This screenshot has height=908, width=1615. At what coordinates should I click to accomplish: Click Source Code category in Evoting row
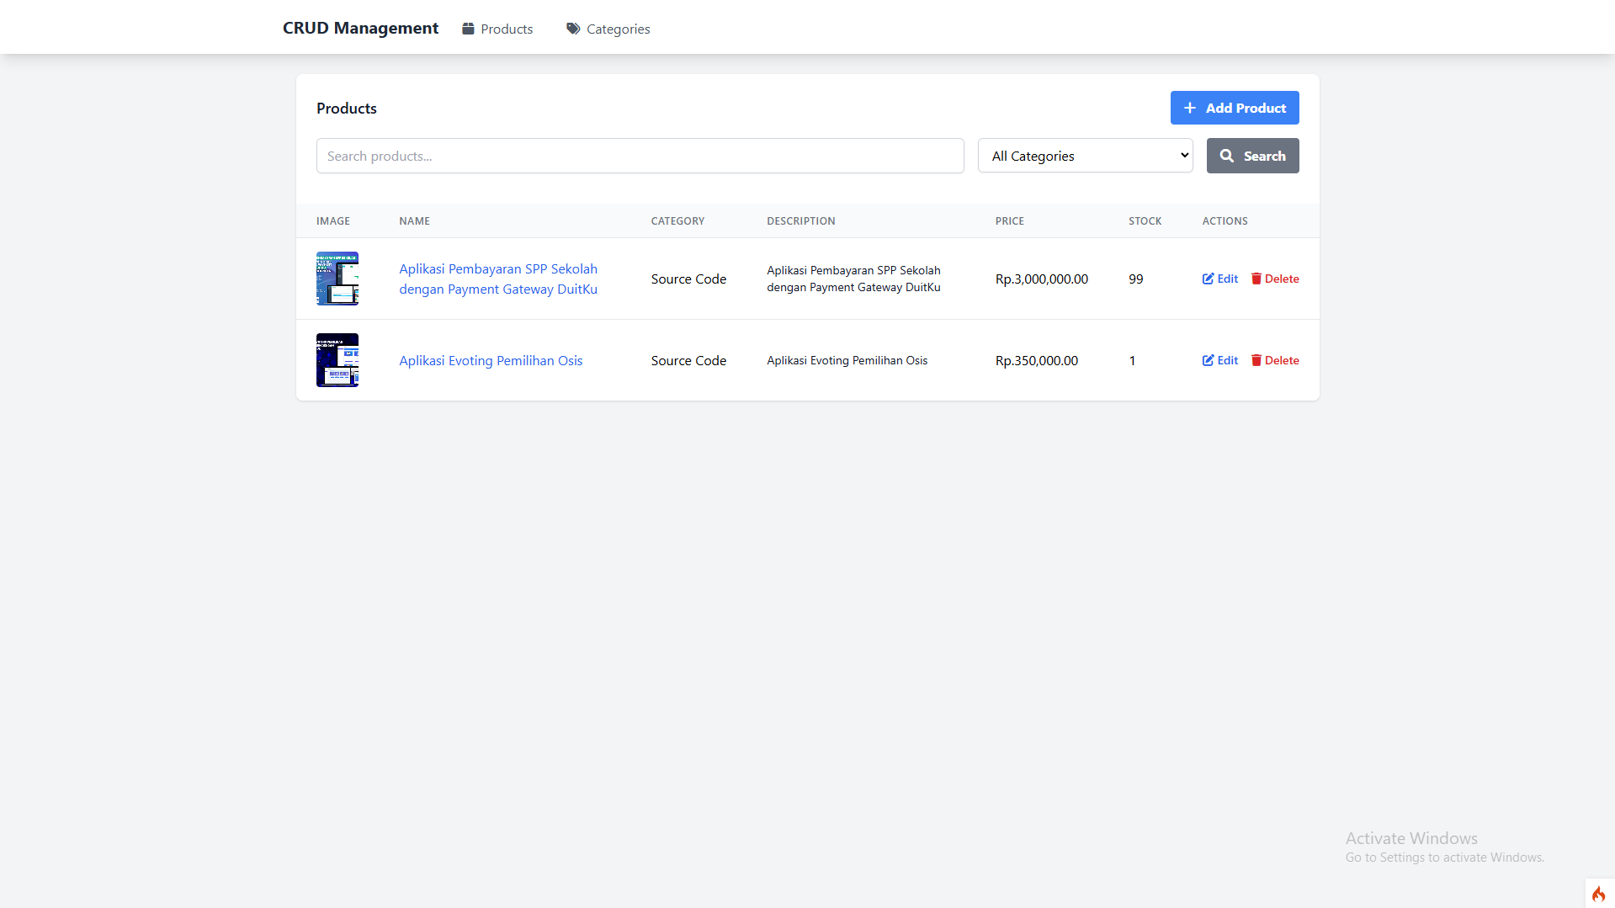[x=688, y=360]
